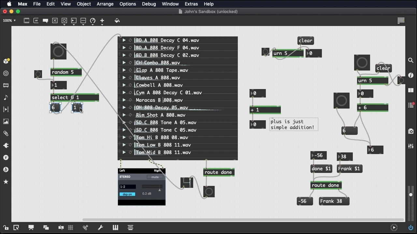Open the Images browser in left sidebar
The width and height of the screenshot is (417, 234).
[x=6, y=122]
